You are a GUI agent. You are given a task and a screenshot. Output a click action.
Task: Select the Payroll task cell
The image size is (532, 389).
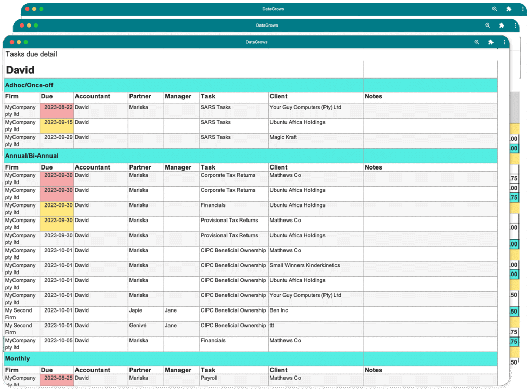pos(209,378)
